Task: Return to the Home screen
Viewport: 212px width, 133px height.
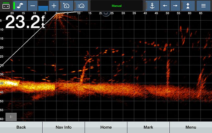Action: pyautogui.click(x=106, y=127)
